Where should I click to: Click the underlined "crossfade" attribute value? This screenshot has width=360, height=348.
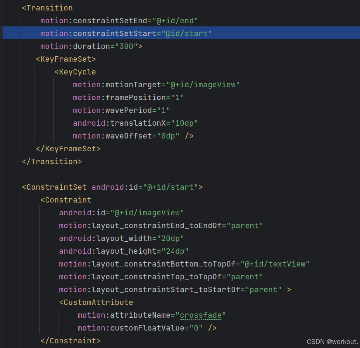(201, 315)
